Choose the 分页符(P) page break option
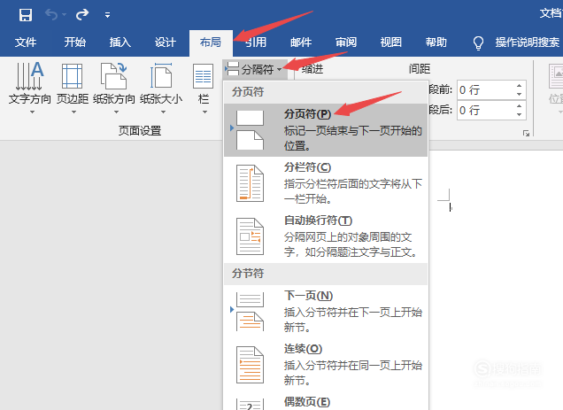The height and width of the screenshot is (410, 563). pos(326,130)
